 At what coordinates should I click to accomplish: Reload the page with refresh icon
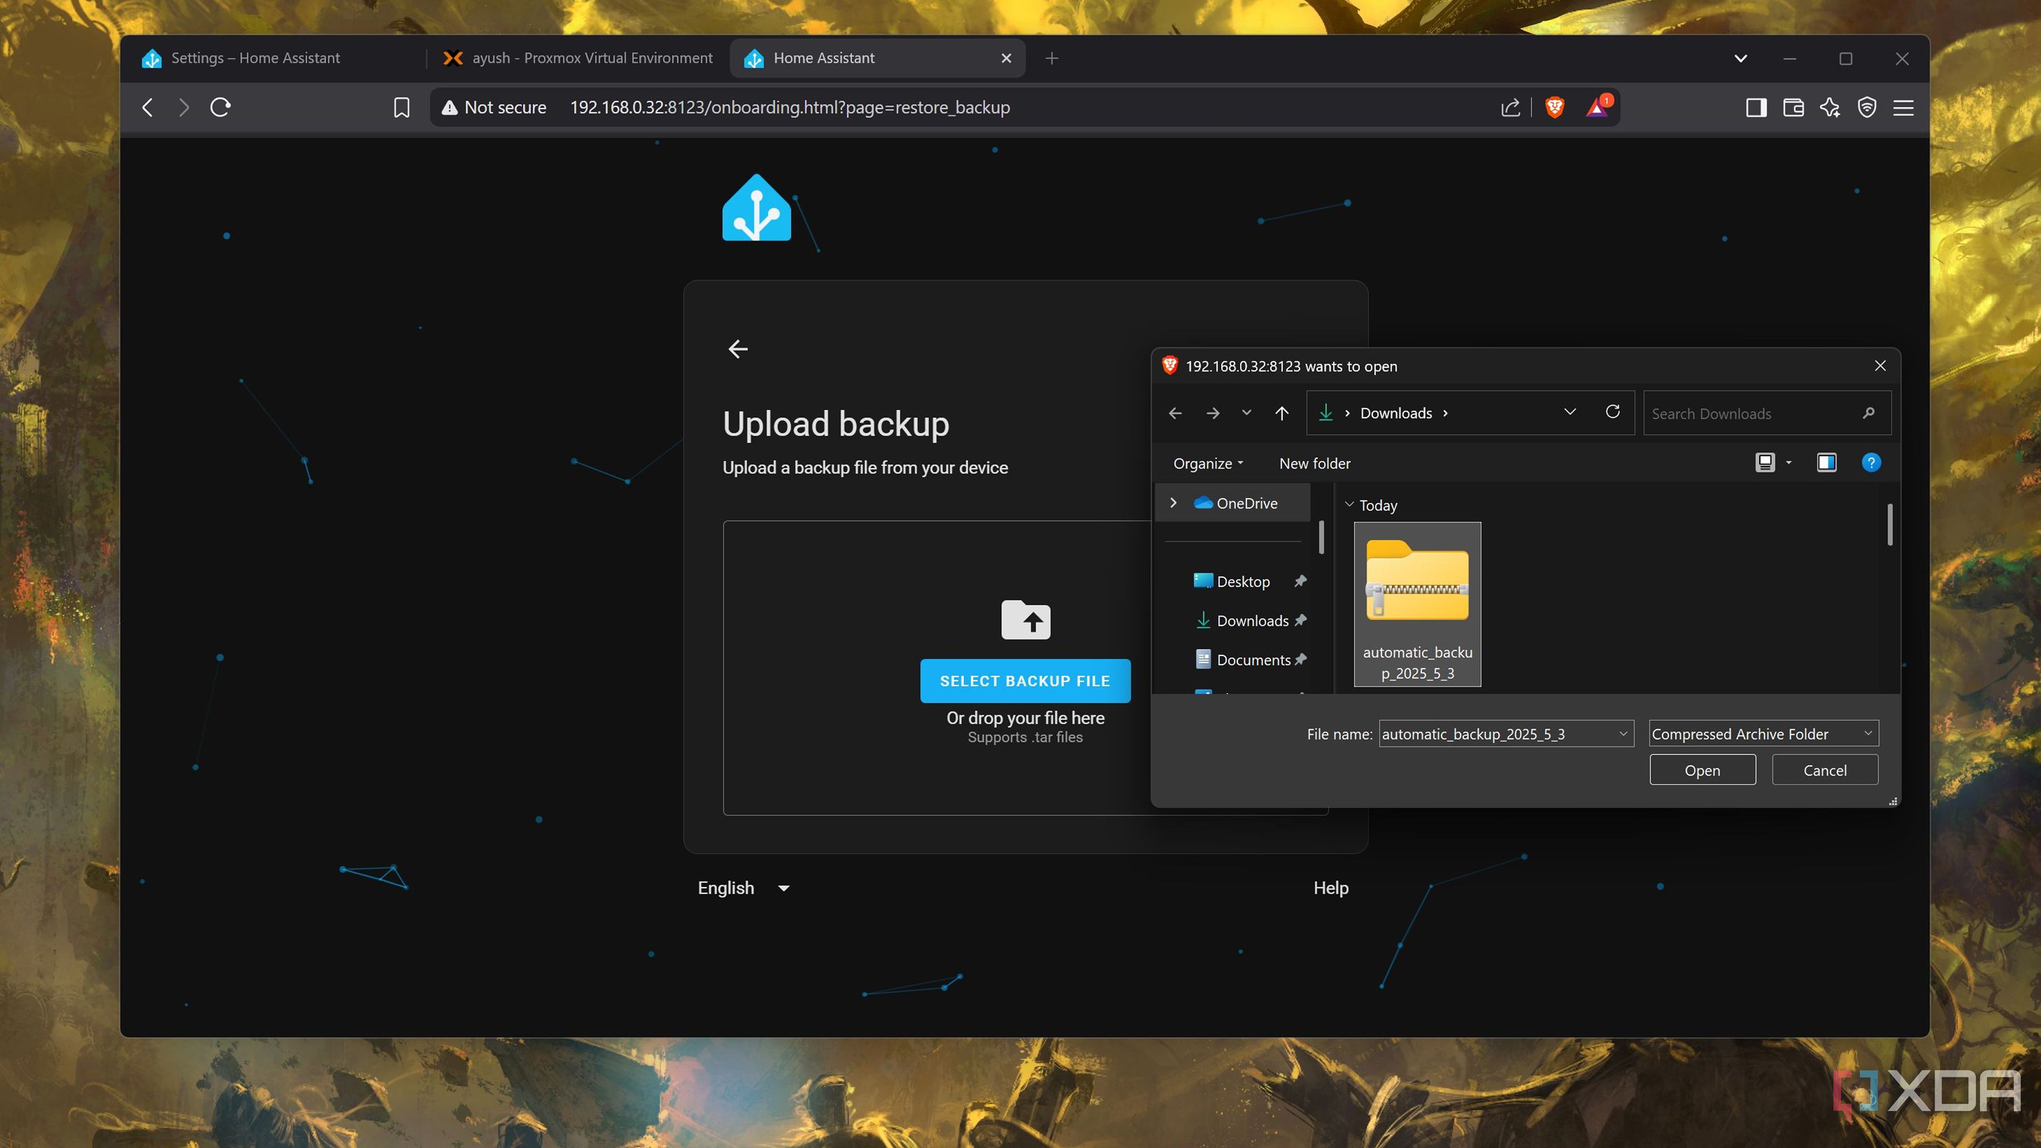point(220,107)
